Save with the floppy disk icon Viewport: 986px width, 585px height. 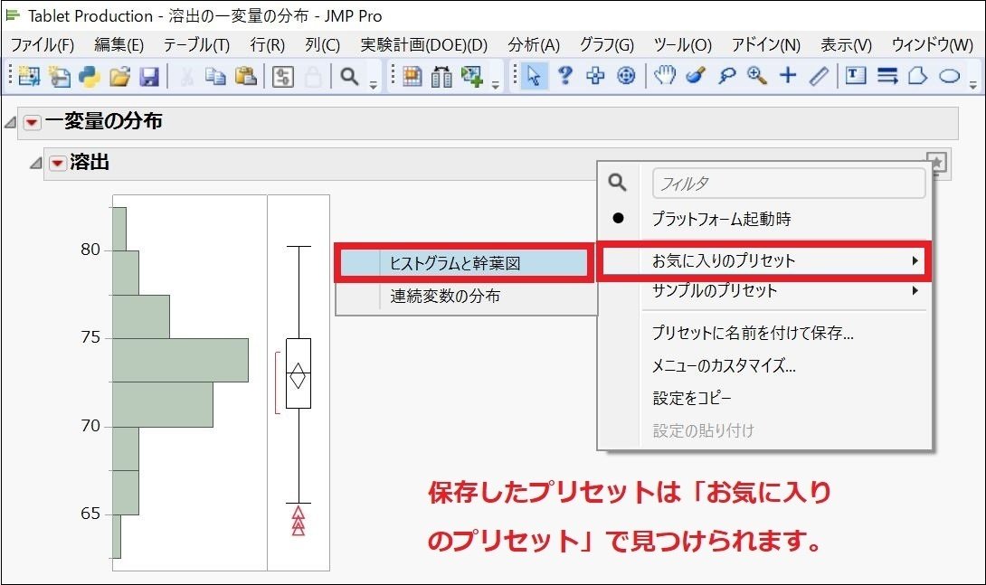(149, 76)
